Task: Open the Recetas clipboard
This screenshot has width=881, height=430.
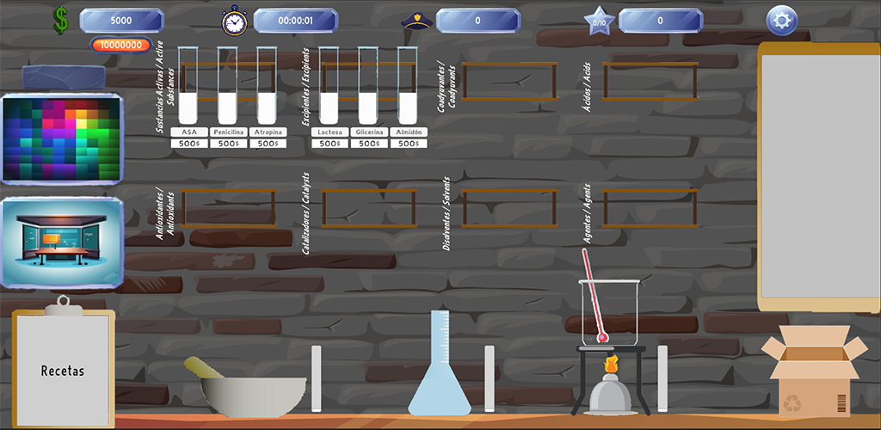Action: coord(63,368)
